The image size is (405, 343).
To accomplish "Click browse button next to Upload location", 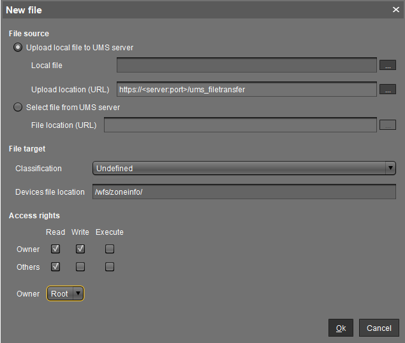I will [387, 90].
